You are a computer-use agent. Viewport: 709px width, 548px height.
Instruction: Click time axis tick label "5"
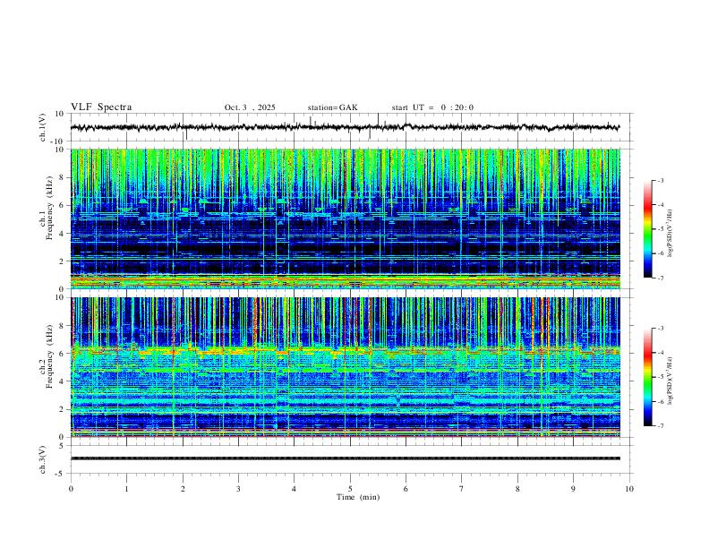(350, 489)
